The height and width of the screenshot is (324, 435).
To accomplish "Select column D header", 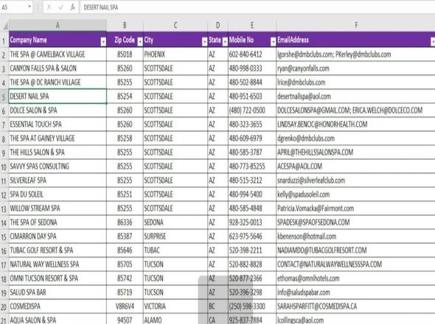I will click(x=217, y=25).
